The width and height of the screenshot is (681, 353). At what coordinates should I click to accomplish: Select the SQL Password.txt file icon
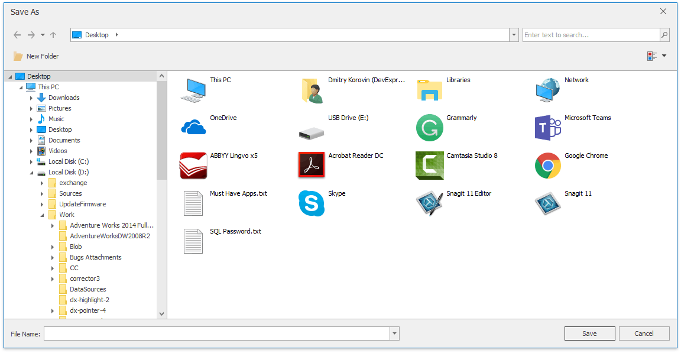pyautogui.click(x=193, y=241)
